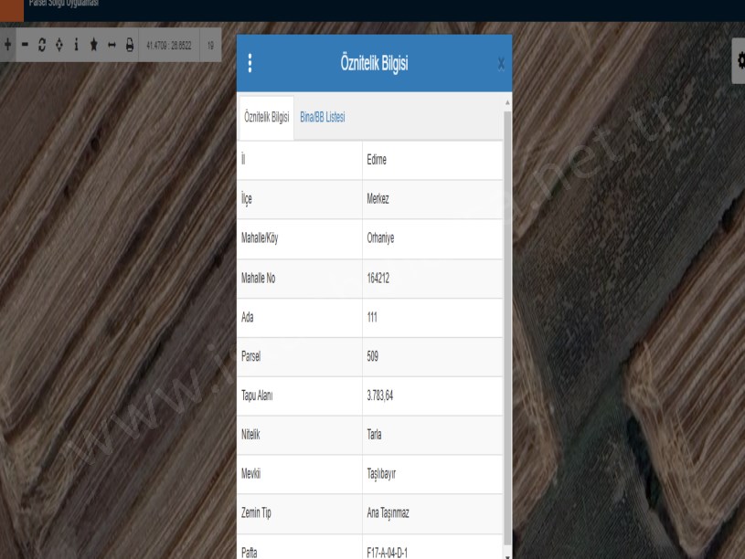Click the zoom out minus icon
This screenshot has height=559, width=745.
(x=26, y=45)
